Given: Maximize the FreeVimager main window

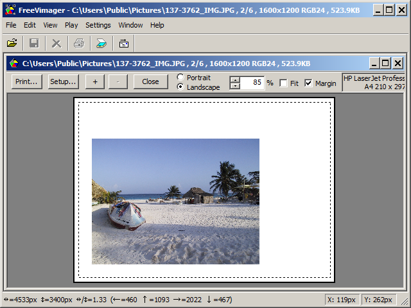Looking at the screenshot, I should 390,10.
